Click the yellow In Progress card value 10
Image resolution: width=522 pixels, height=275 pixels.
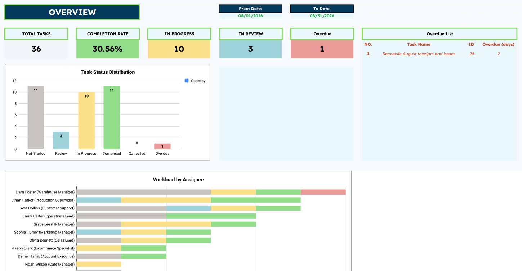(x=179, y=49)
